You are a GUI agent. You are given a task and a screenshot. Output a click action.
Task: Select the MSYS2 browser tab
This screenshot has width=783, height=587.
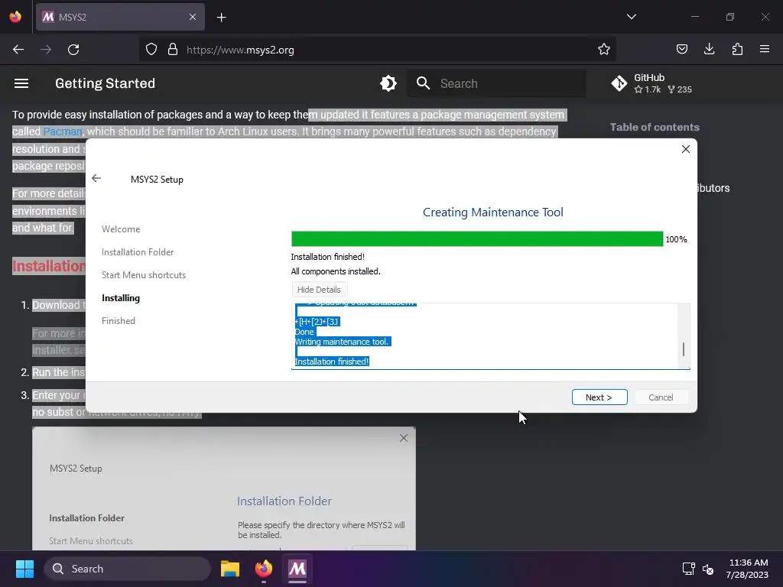point(120,17)
